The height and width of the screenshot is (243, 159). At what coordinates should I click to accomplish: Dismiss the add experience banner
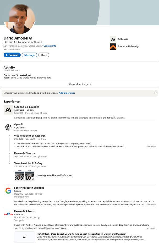(x=155, y=93)
